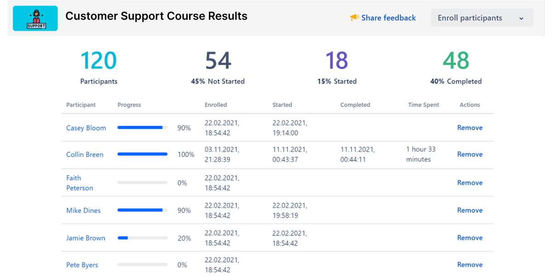Open Jamie Brown's participant page
The image size is (552, 276).
pos(86,238)
